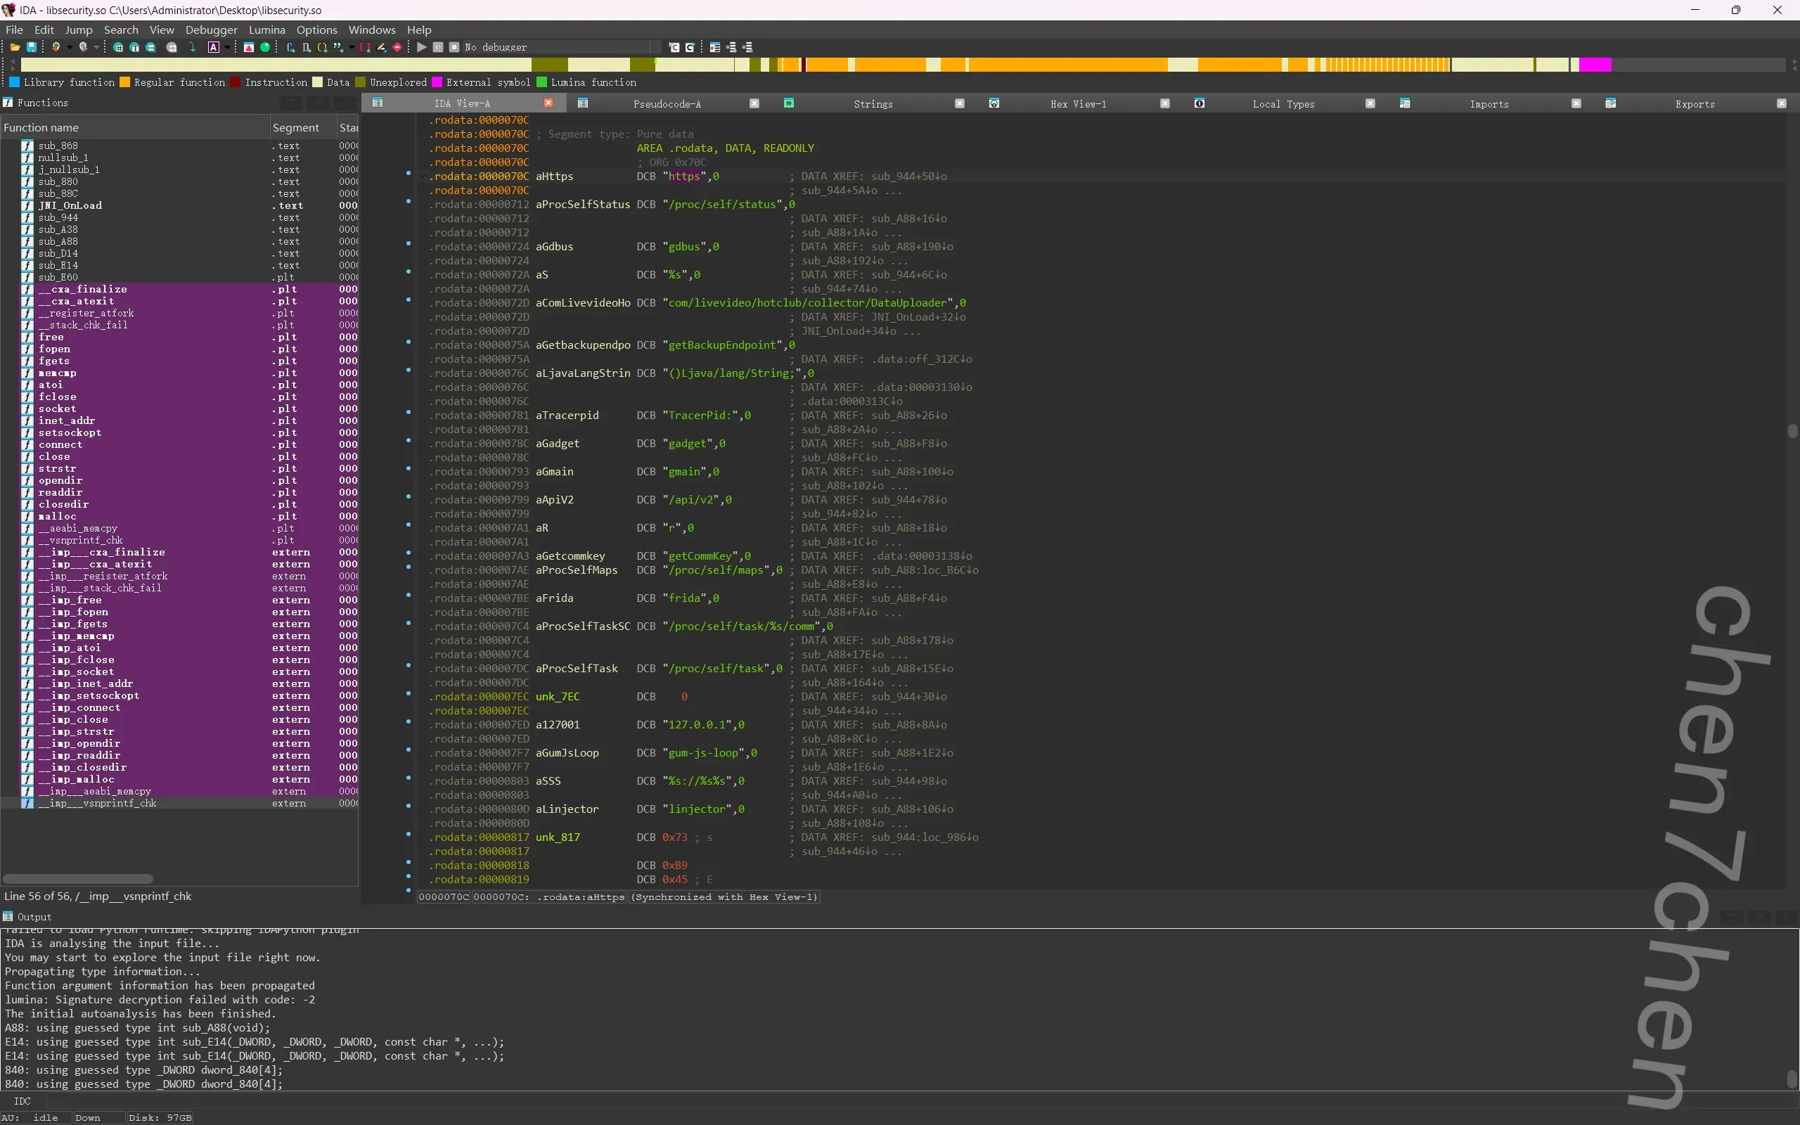Image resolution: width=1800 pixels, height=1125 pixels.
Task: Open the Options menu
Action: pyautogui.click(x=317, y=30)
